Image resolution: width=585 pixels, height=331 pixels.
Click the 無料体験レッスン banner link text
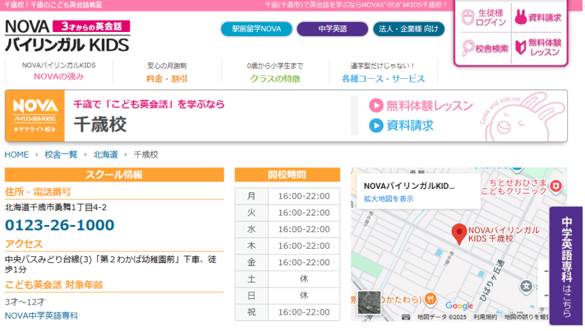[x=429, y=105]
